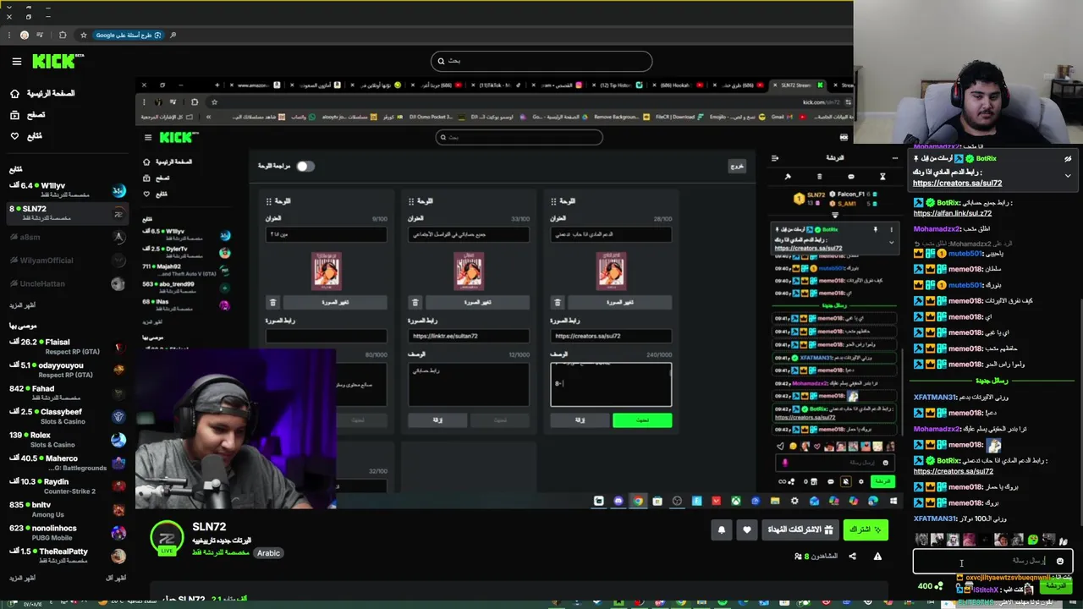
Task: Open odayyouyou recommended channel
Action: pos(66,370)
